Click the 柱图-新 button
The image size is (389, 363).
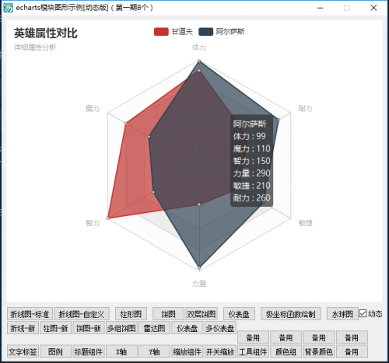(55, 328)
